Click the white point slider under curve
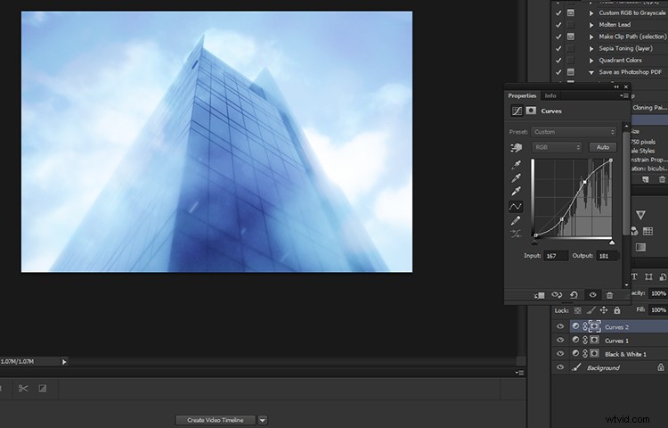This screenshot has width=668, height=428. point(612,243)
